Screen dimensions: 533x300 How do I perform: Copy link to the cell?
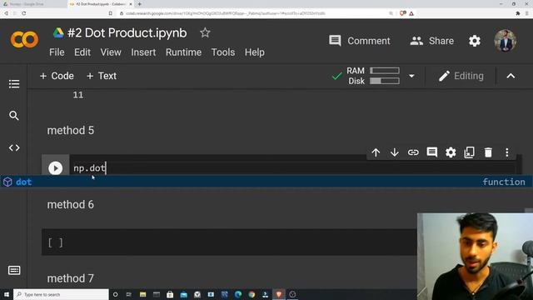[413, 152]
